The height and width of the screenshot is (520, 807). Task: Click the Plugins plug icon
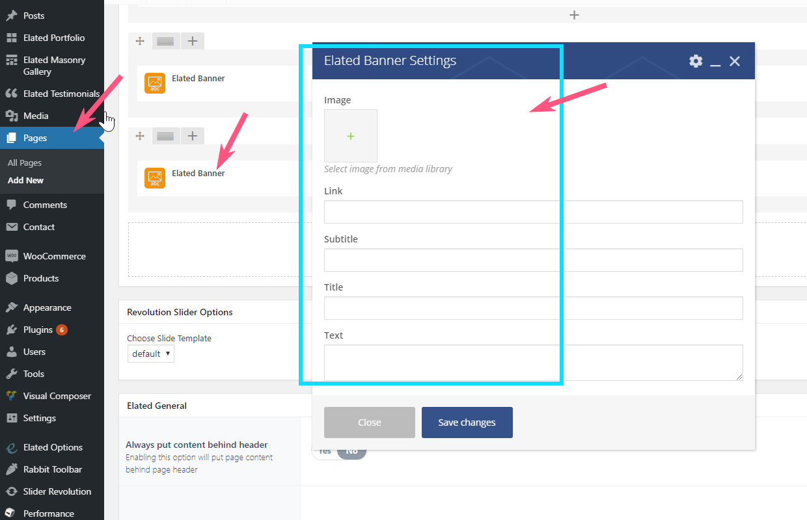[12, 330]
